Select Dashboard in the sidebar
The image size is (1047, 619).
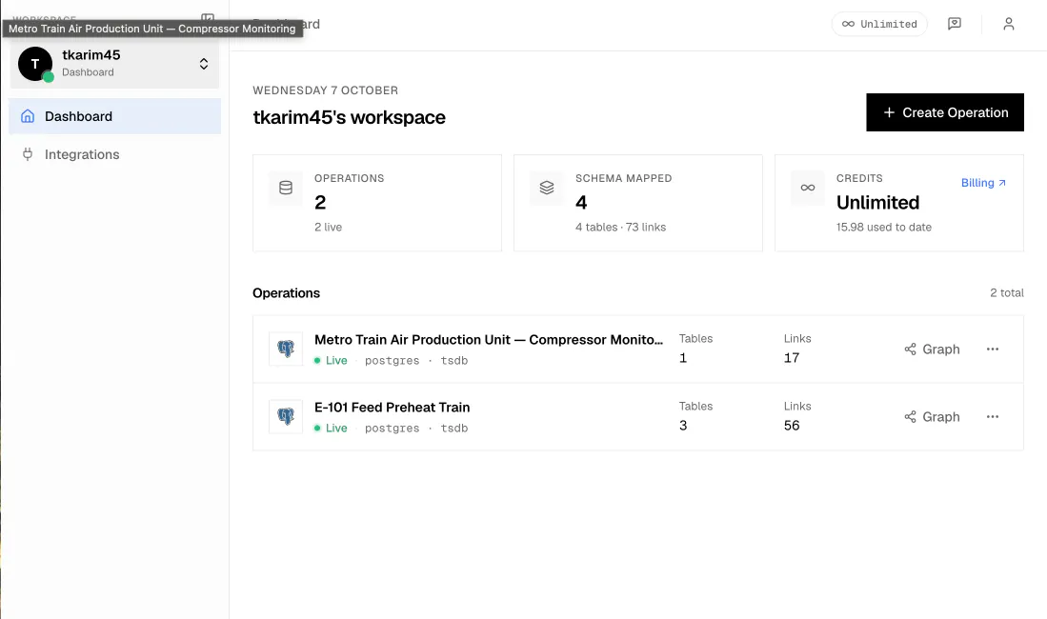pyautogui.click(x=115, y=116)
